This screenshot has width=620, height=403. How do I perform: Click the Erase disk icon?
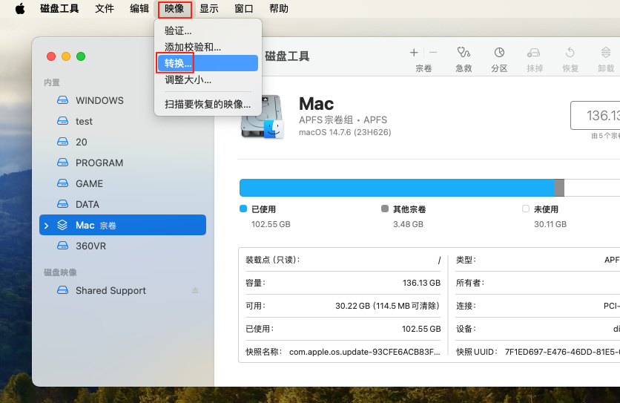[x=534, y=53]
